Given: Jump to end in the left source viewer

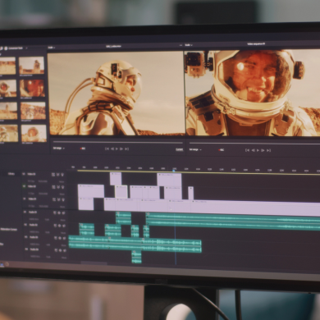Looking at the screenshot, I should pos(126,149).
